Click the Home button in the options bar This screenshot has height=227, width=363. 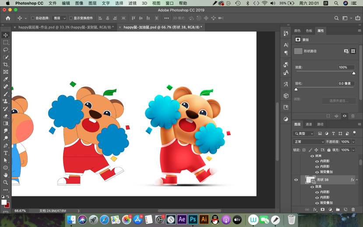(8, 18)
